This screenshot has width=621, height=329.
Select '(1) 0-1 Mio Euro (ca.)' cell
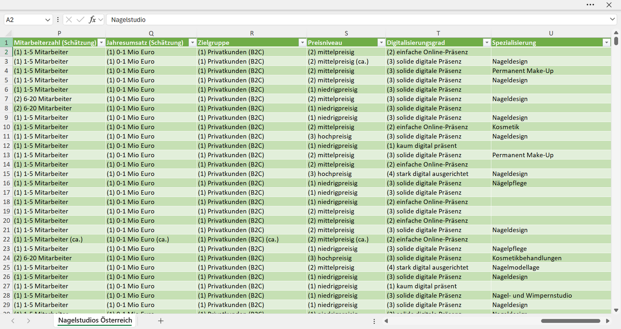coord(151,239)
